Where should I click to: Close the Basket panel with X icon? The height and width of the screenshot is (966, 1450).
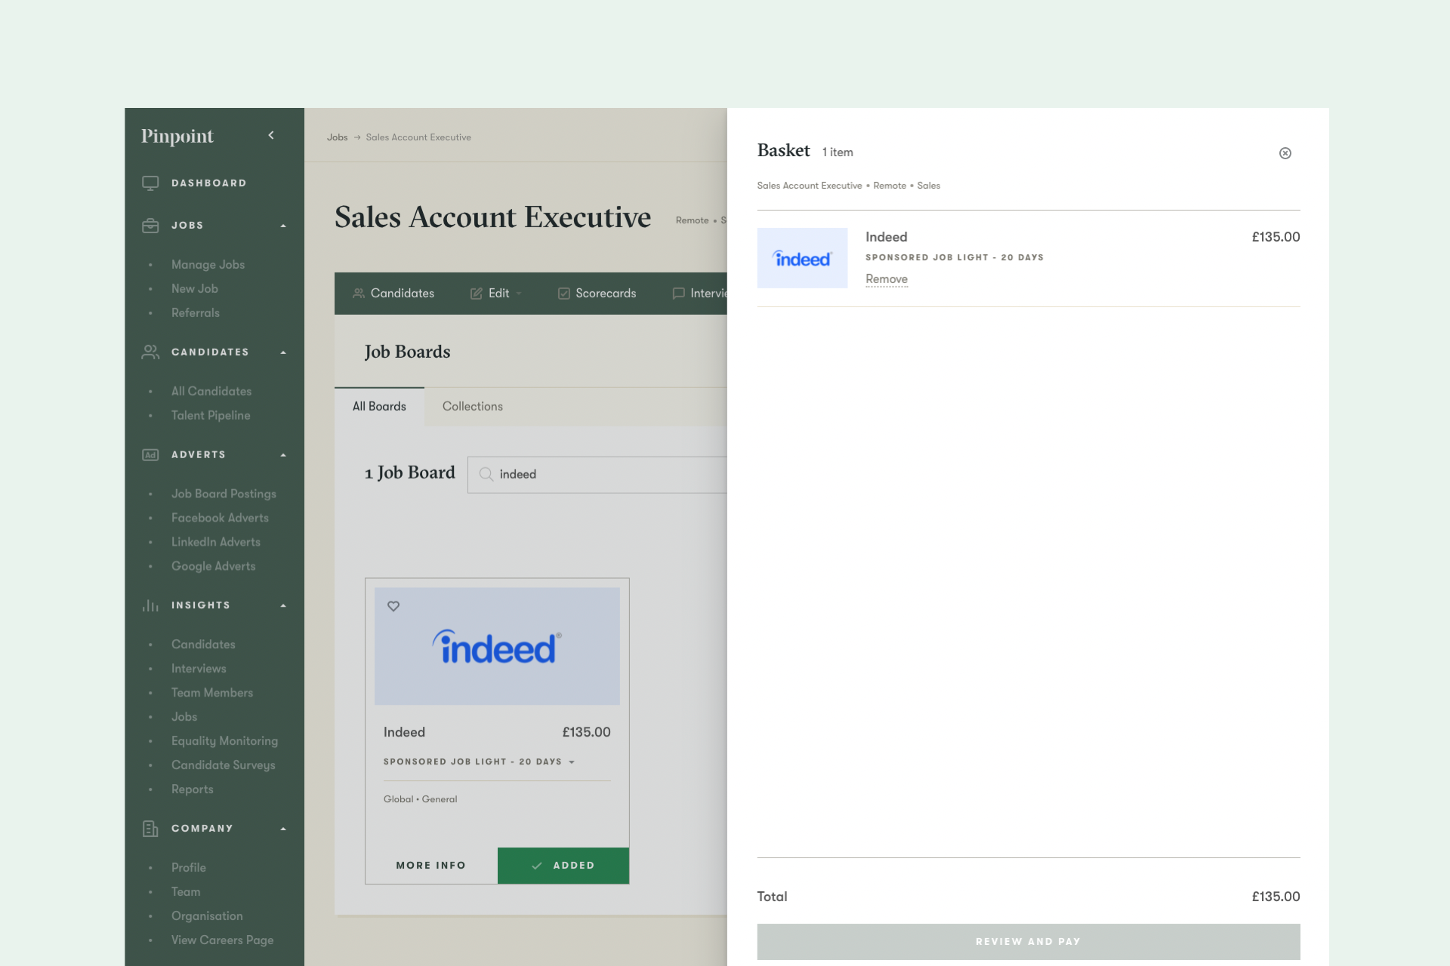pos(1285,153)
